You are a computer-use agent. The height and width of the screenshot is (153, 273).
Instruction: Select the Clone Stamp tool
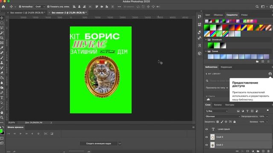click(x=2, y=63)
